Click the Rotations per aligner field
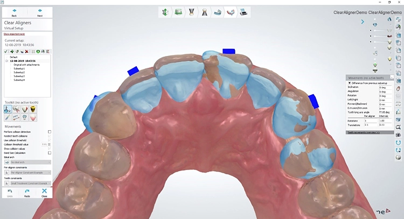Image resolution: width=404 pixels, height=219 pixels. [x=371, y=121]
